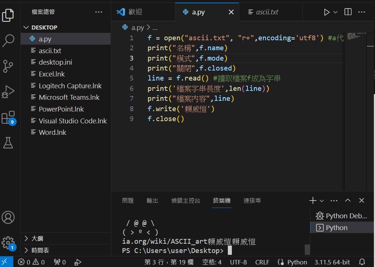Open errors and warnings status item
This screenshot has width=375, height=267.
[x=31, y=262]
